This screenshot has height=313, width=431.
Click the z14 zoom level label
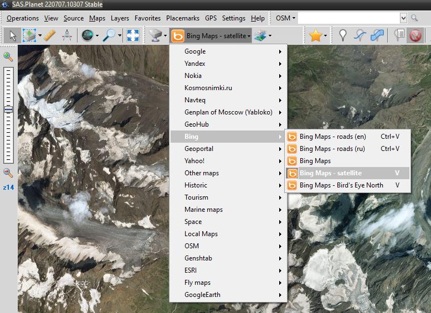8,187
